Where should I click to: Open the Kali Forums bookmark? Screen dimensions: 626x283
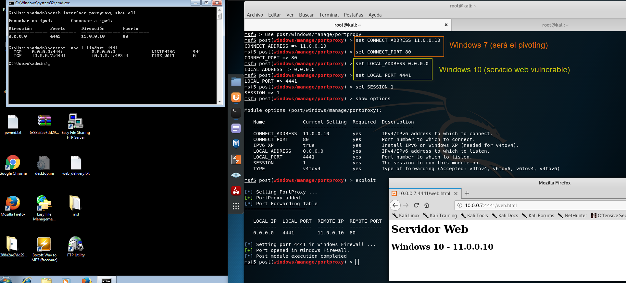pyautogui.click(x=538, y=216)
